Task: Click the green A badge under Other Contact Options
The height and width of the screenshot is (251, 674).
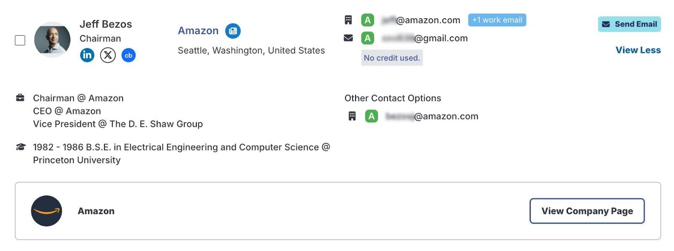Action: [x=371, y=116]
